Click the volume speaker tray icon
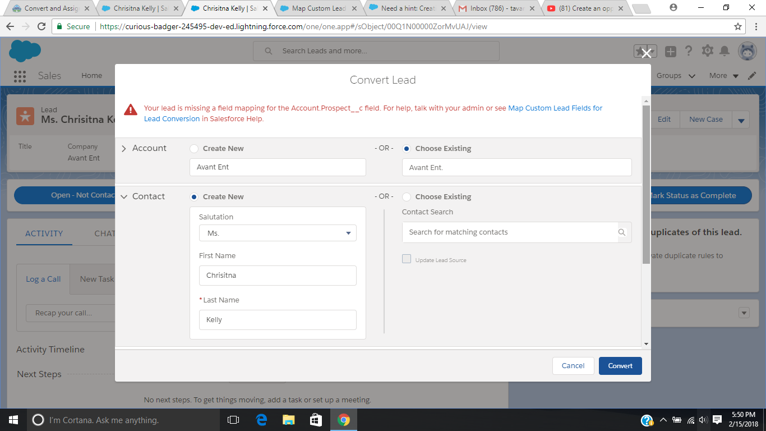 (x=703, y=420)
